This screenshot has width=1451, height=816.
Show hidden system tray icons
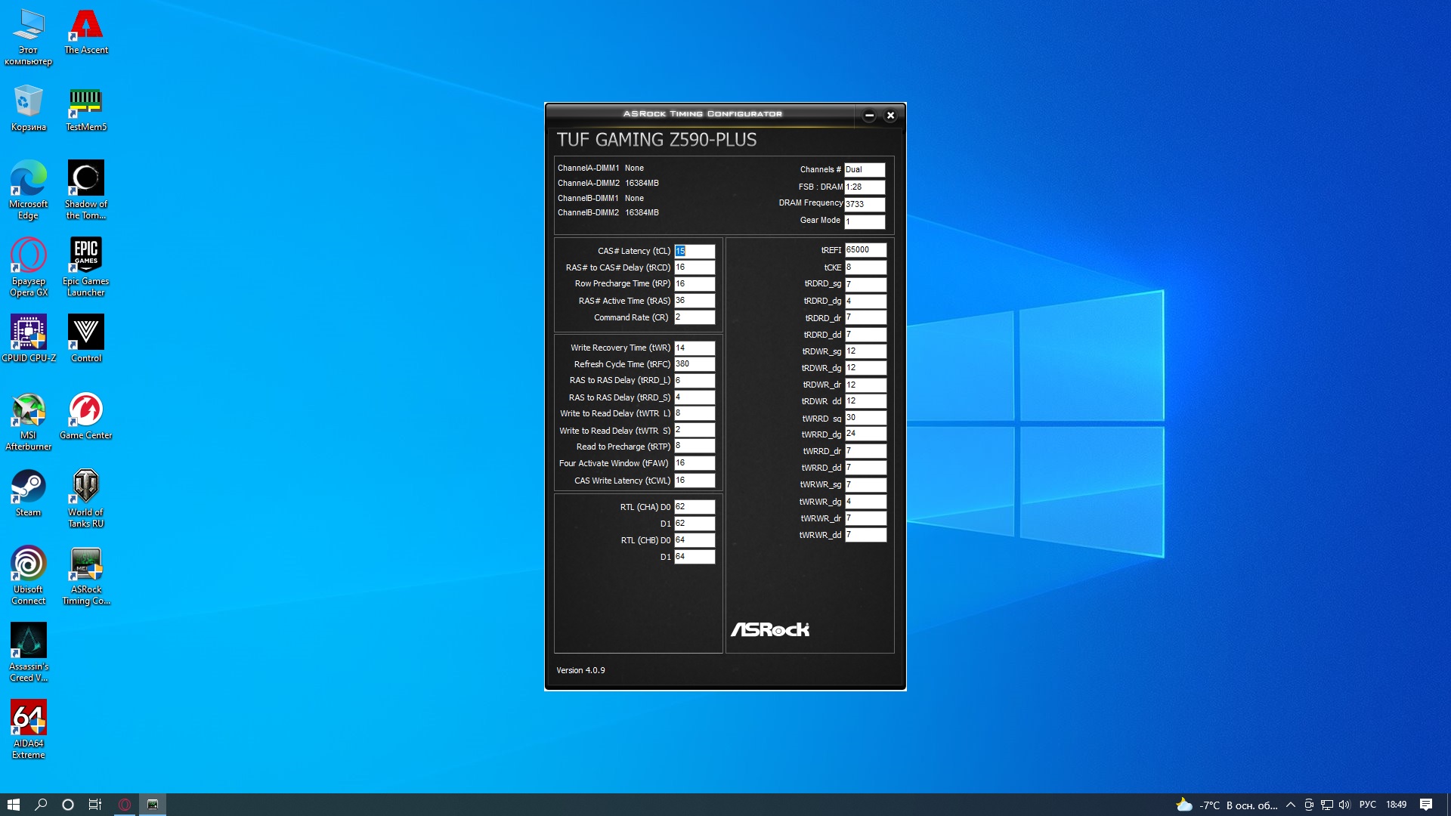(1290, 805)
